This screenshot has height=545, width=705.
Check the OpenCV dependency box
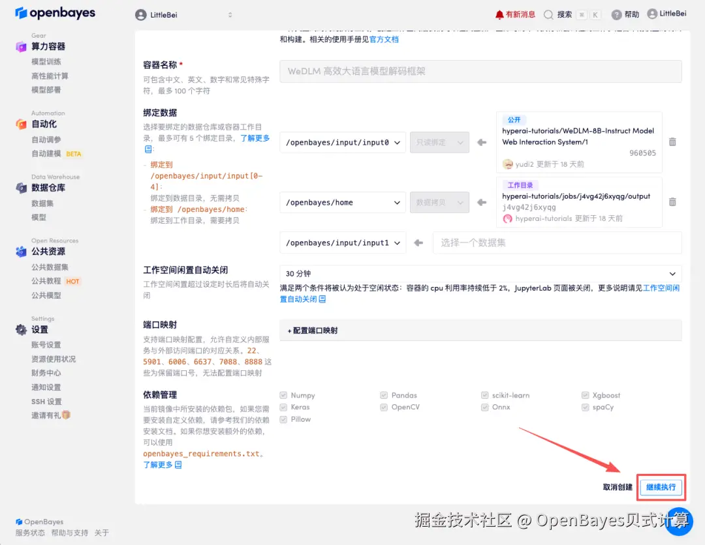click(x=384, y=407)
